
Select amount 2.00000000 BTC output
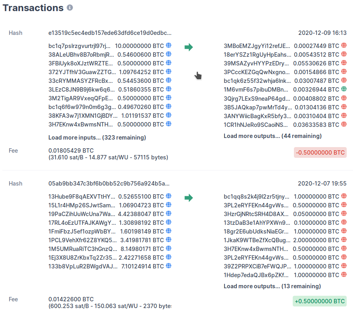point(316,240)
